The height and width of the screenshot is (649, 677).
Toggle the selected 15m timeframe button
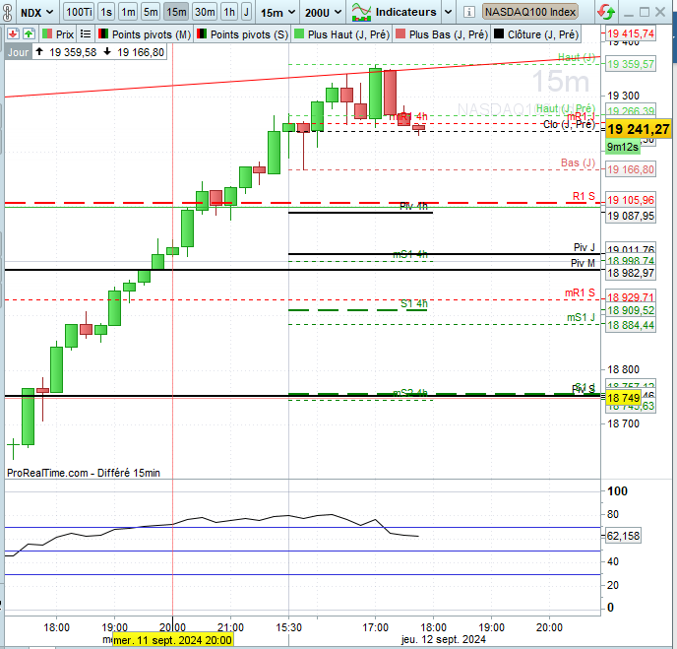(176, 12)
